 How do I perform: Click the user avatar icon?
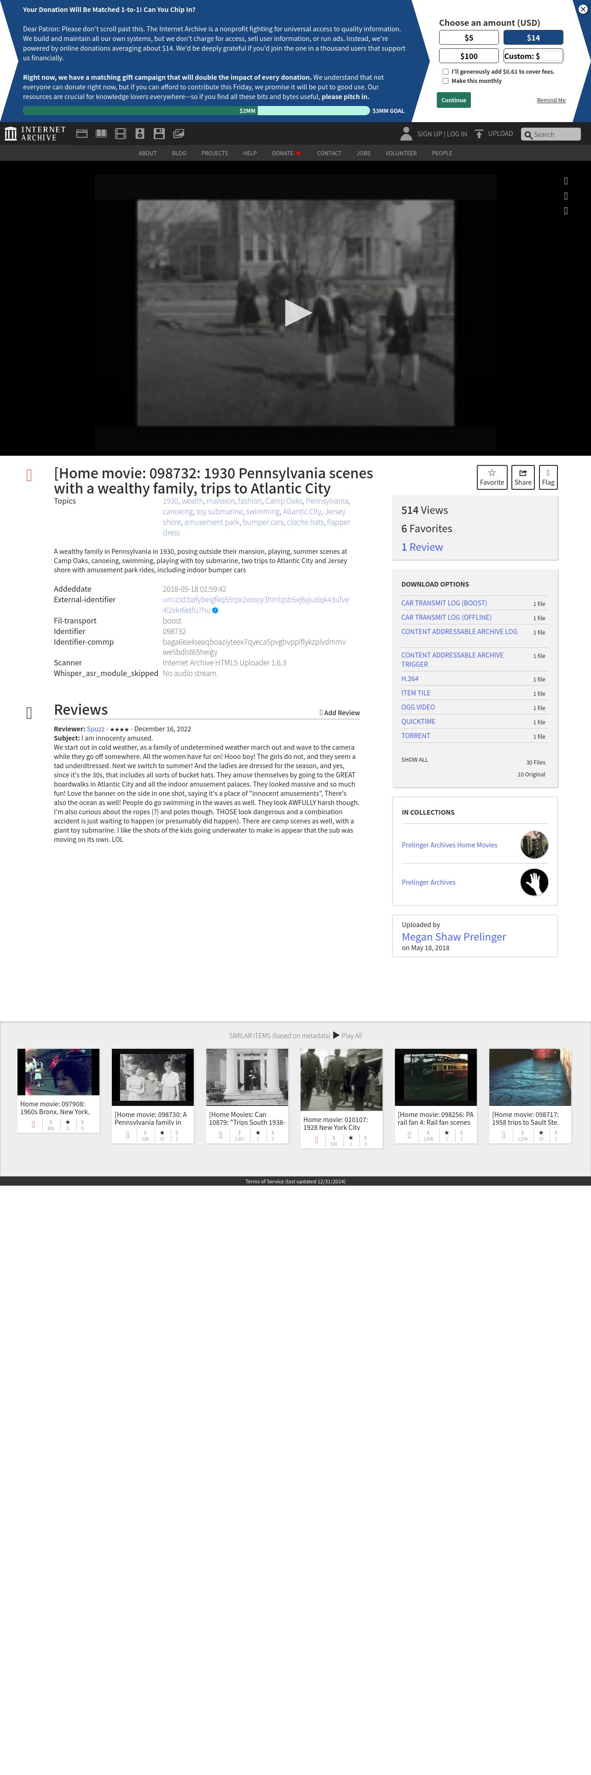pos(406,134)
